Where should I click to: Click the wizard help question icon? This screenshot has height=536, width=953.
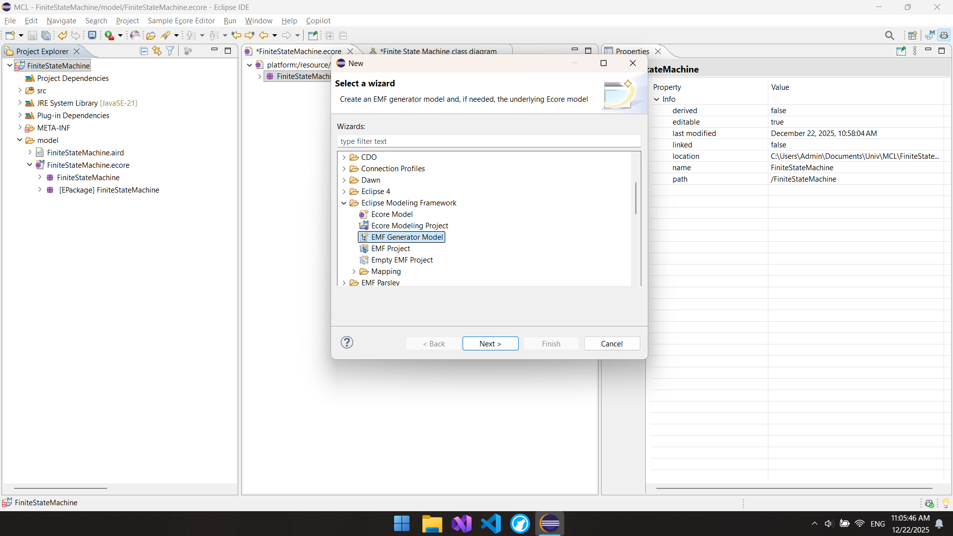pos(347,342)
